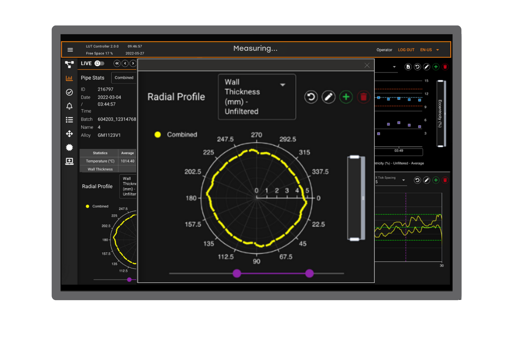511x340 pixels.
Task: Click the gear settings sidebar icon
Action: 69,147
